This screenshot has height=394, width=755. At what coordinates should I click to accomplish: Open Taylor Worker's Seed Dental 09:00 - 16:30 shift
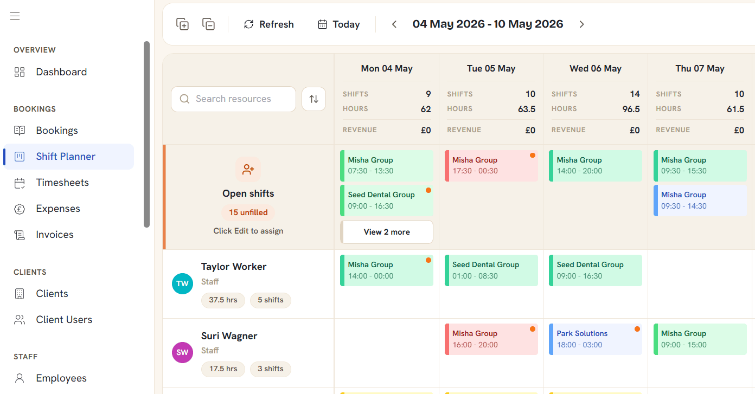[x=596, y=270]
